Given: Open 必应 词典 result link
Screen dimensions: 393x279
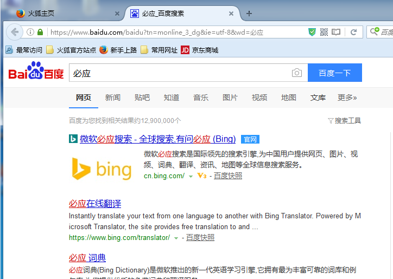Looking at the screenshot, I should coord(87,258).
